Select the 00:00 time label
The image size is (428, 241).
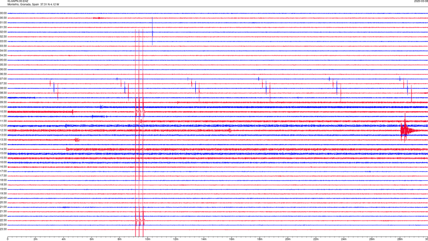3,13
